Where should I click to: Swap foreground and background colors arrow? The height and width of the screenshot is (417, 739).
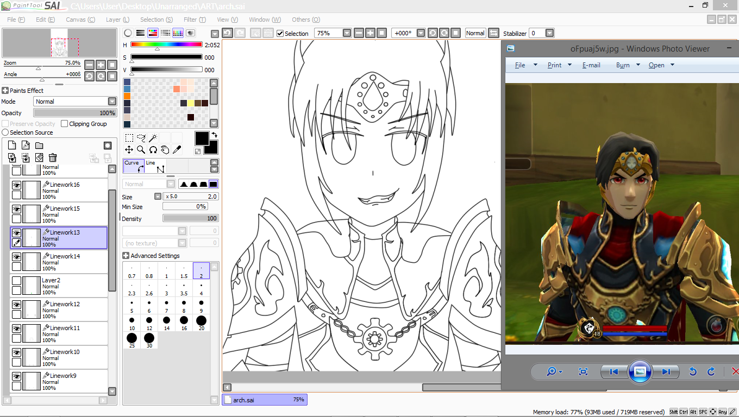[x=214, y=135]
